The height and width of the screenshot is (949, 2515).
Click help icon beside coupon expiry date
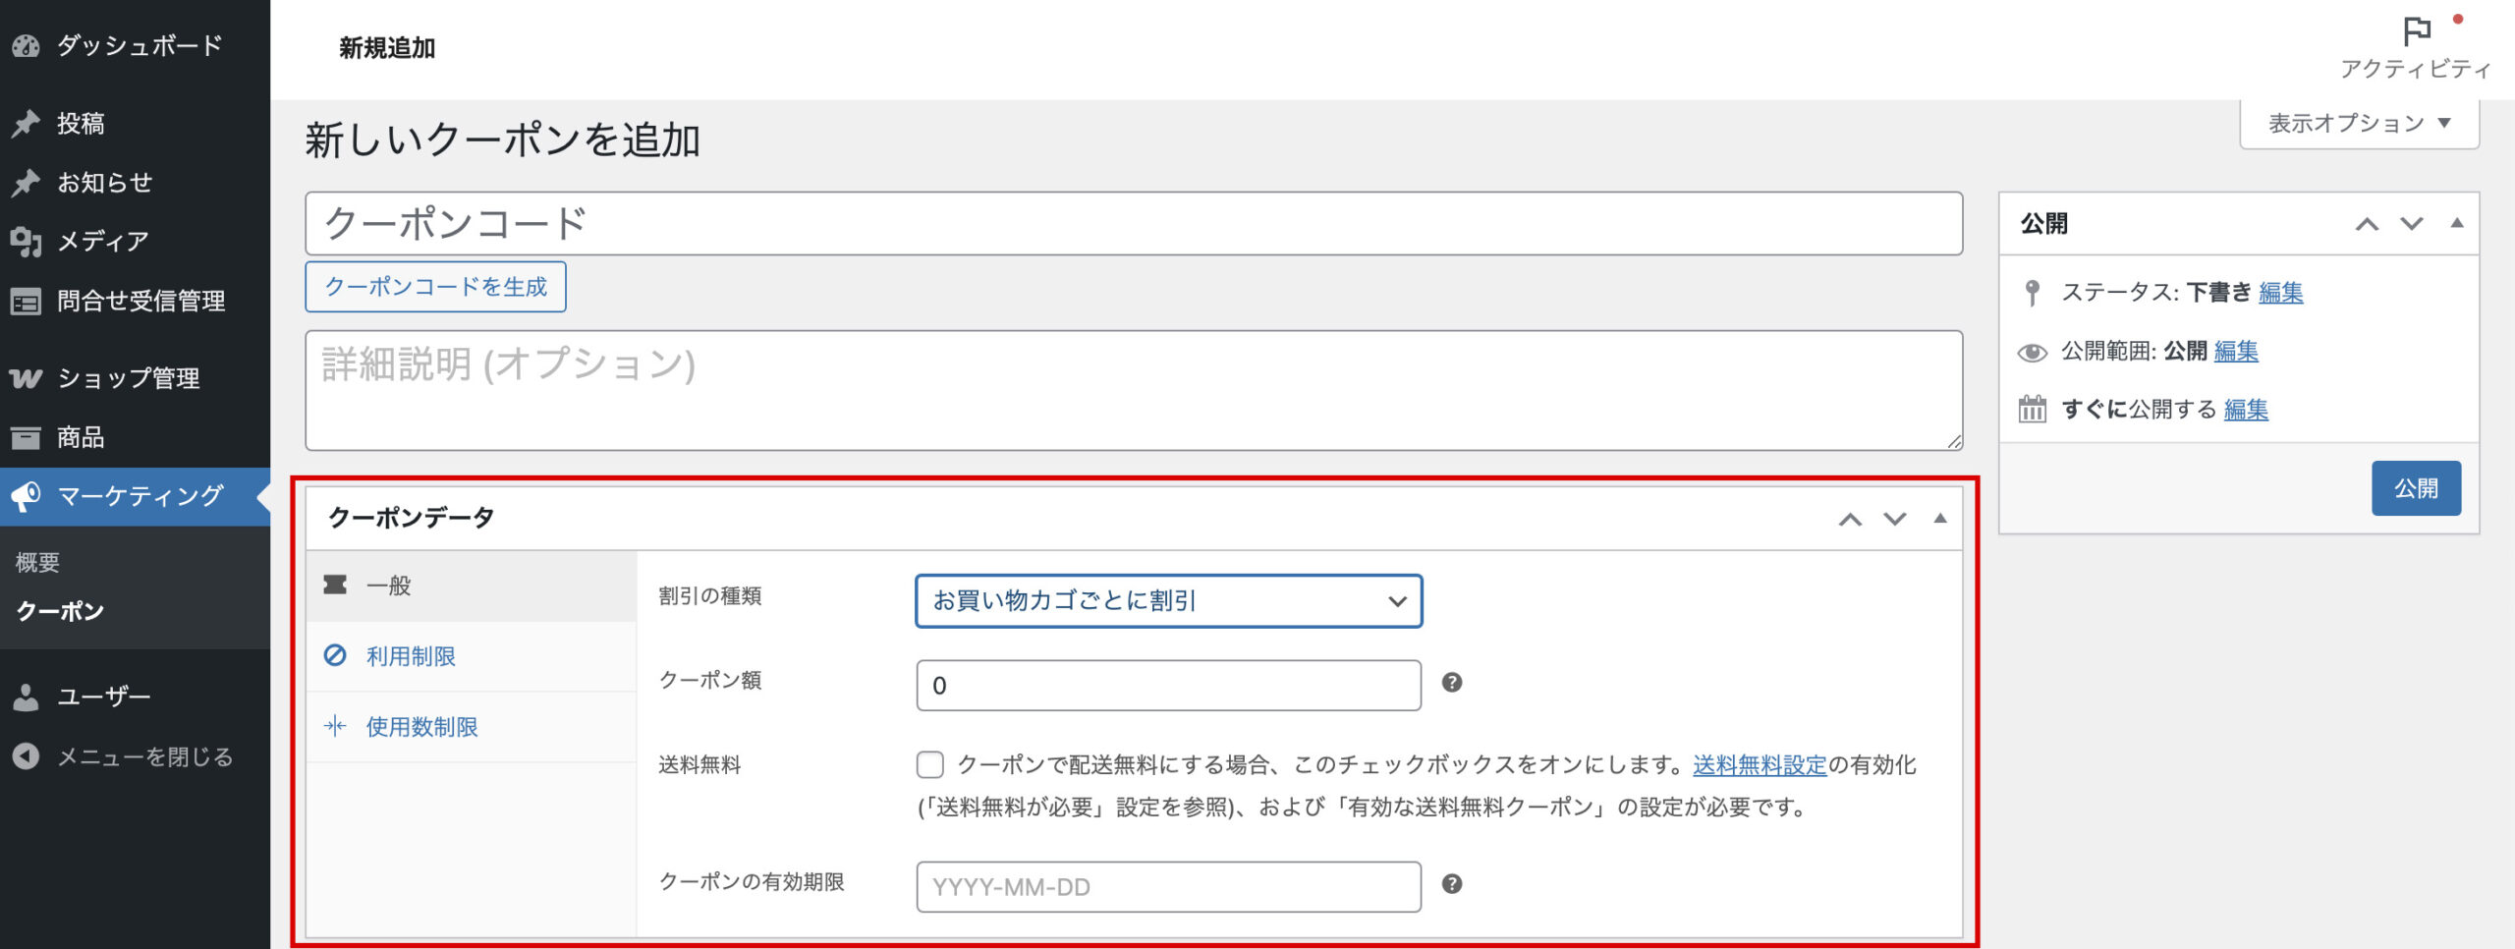click(1451, 884)
